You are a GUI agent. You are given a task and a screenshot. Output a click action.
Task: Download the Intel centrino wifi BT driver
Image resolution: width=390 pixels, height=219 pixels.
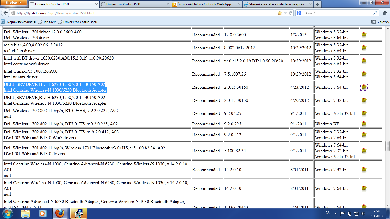(x=364, y=61)
